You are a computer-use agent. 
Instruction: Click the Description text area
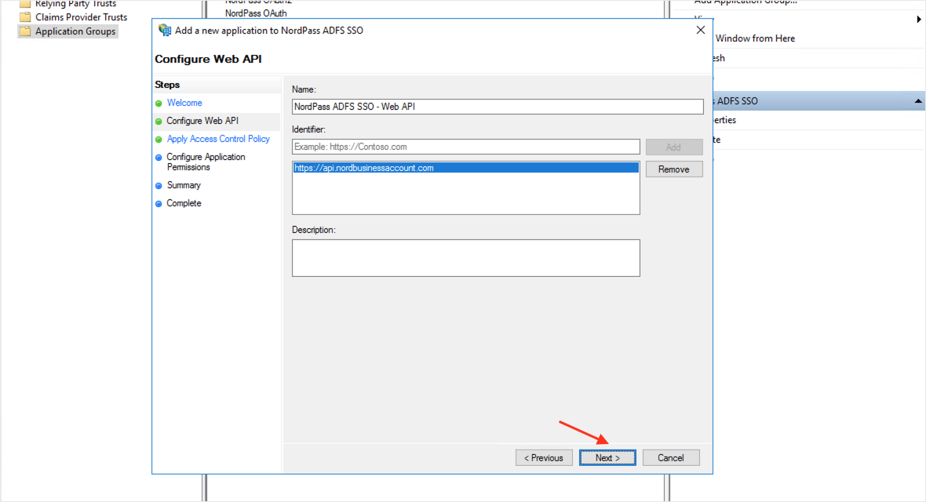click(x=465, y=258)
